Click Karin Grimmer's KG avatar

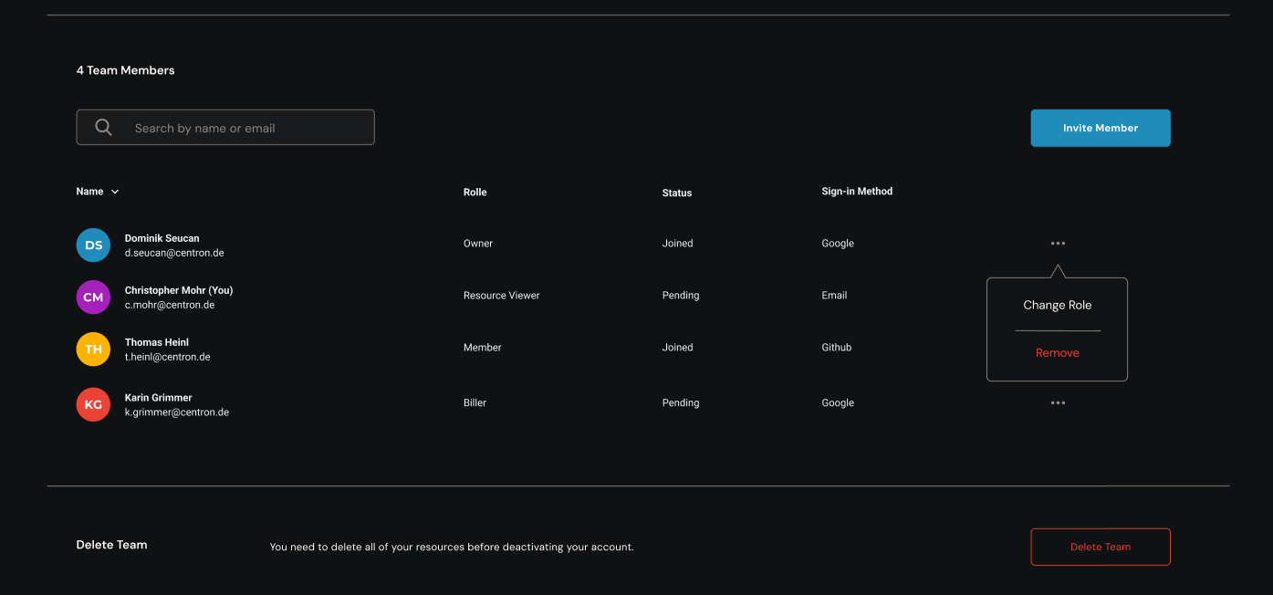pyautogui.click(x=93, y=404)
